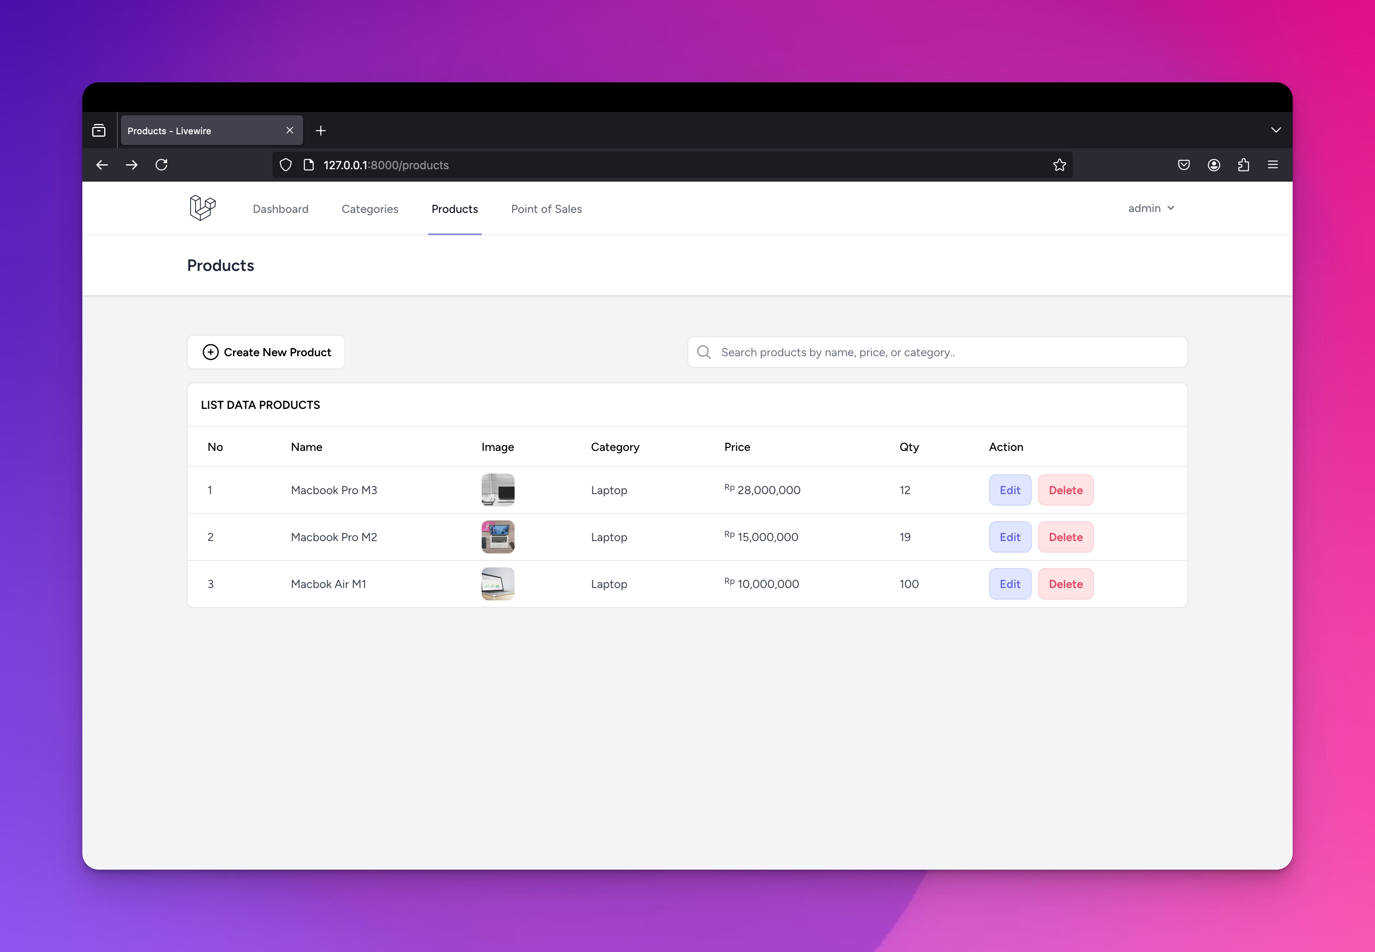Click the product search input field
Screen dimensions: 1375x952
[948, 352]
